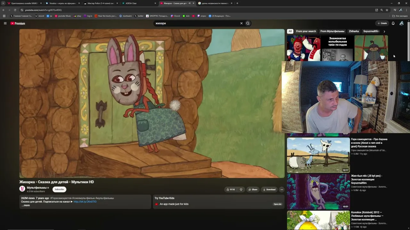The width and height of the screenshot is (410, 230).
Task: Open the Жил-был пёс video thumbnail
Action: point(318,192)
